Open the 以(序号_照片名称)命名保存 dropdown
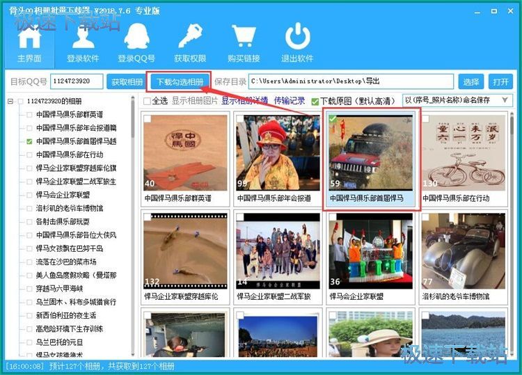Viewport: 522px width, 375px height. pos(457,100)
